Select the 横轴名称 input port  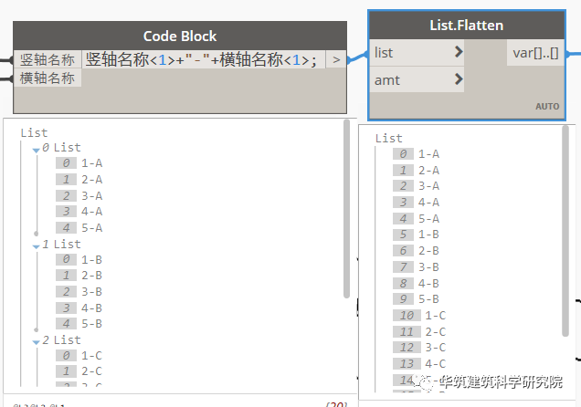(48, 78)
